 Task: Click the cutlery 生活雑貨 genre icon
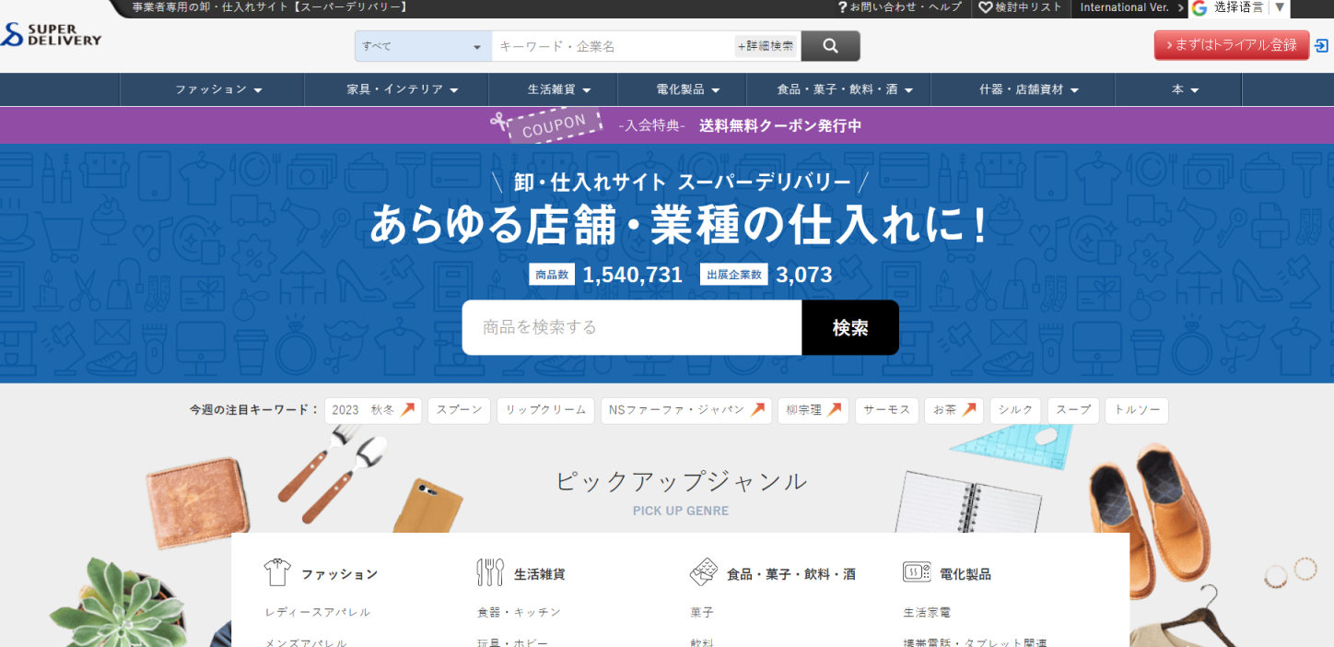point(489,571)
